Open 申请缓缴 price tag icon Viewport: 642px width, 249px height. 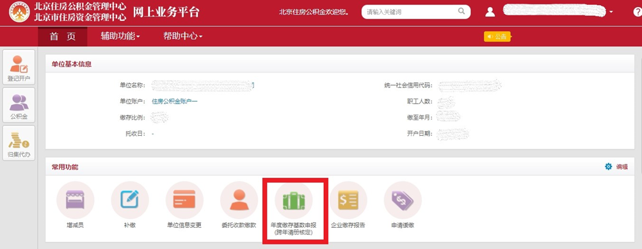coord(403,200)
